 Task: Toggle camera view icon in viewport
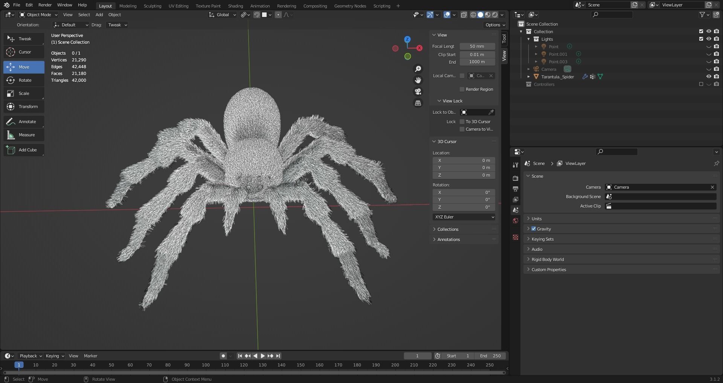coord(418,92)
